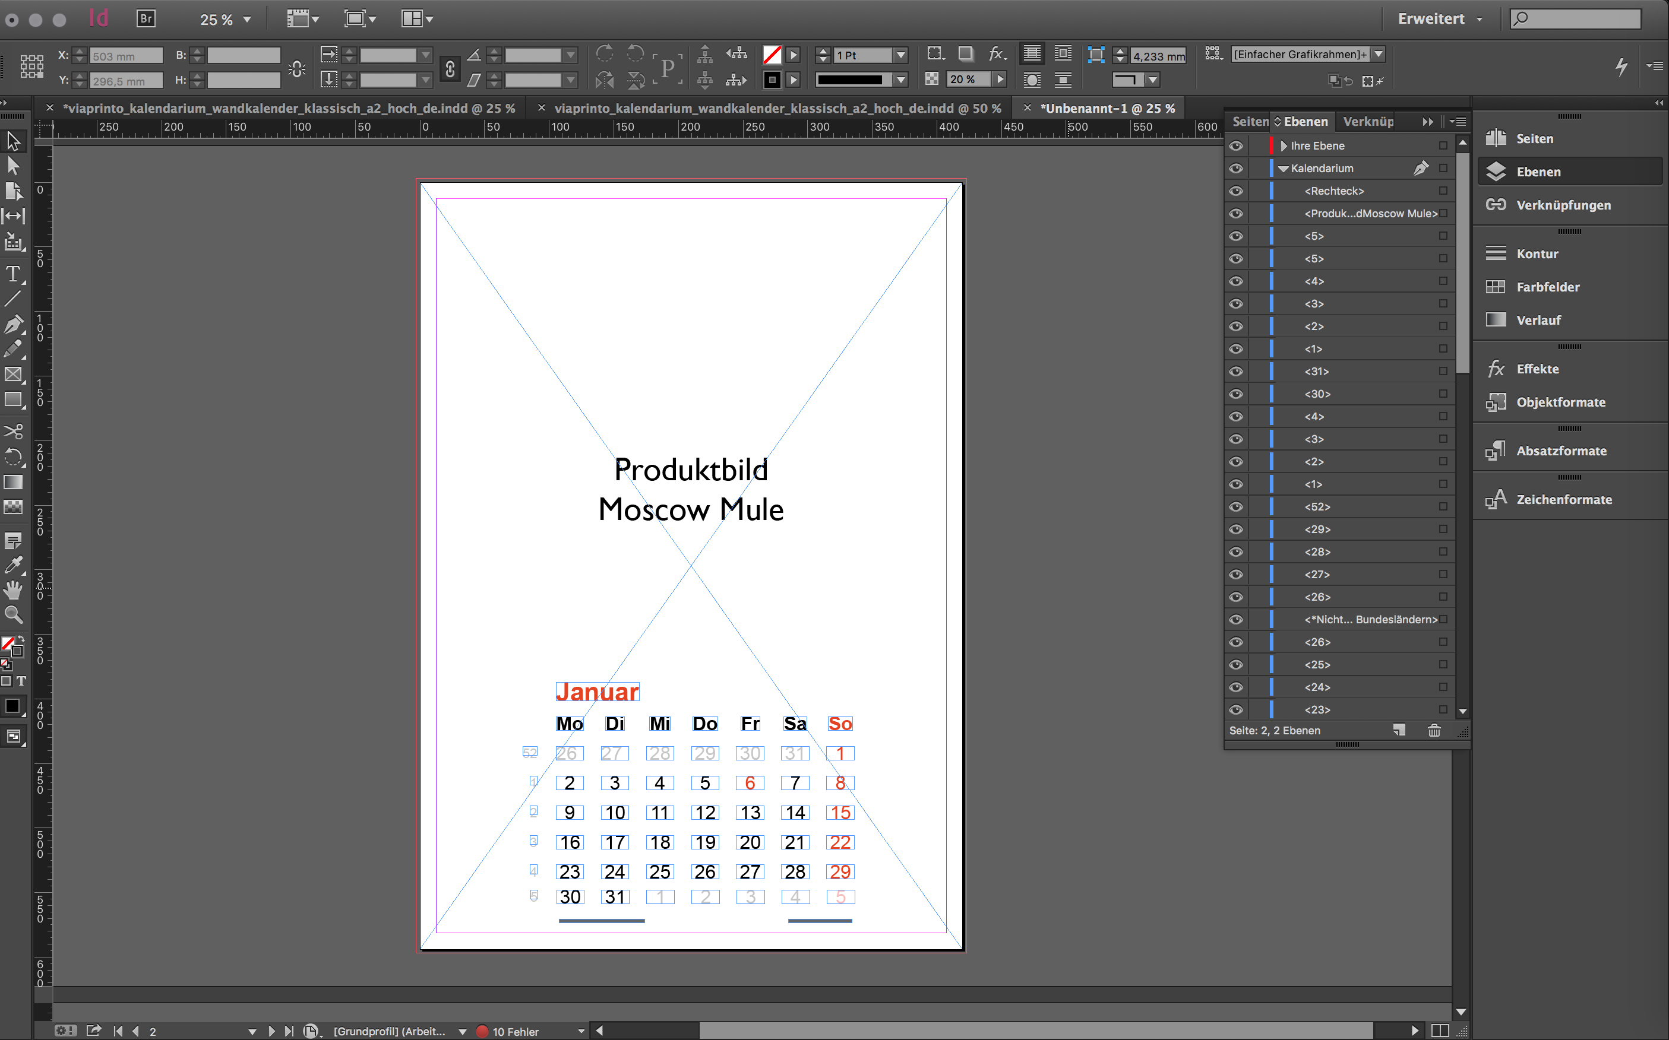Select the Scissors tool
1669x1040 pixels.
coord(13,432)
